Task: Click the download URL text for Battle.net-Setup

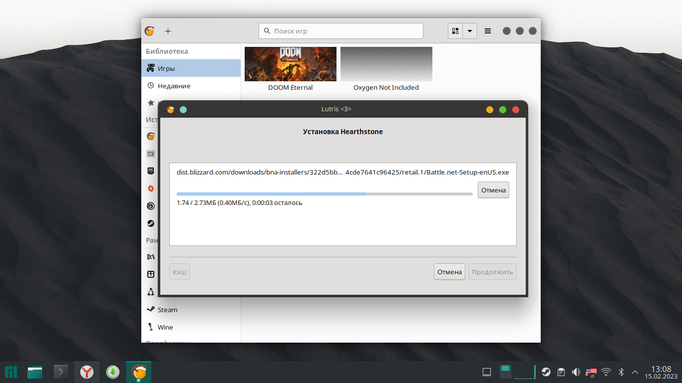Action: click(343, 172)
